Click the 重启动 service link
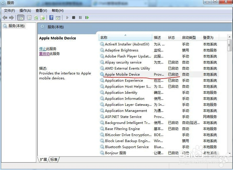233x170 pixels. [x=44, y=54]
